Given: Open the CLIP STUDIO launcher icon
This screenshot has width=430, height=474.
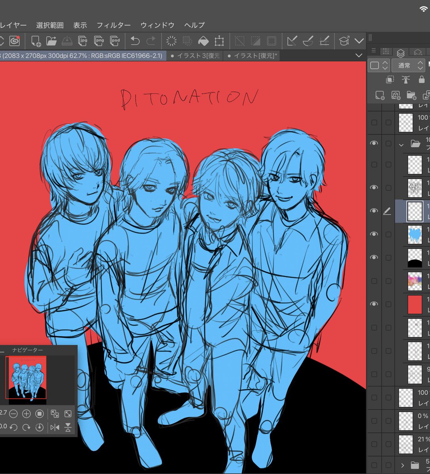Looking at the screenshot, I should point(14,41).
